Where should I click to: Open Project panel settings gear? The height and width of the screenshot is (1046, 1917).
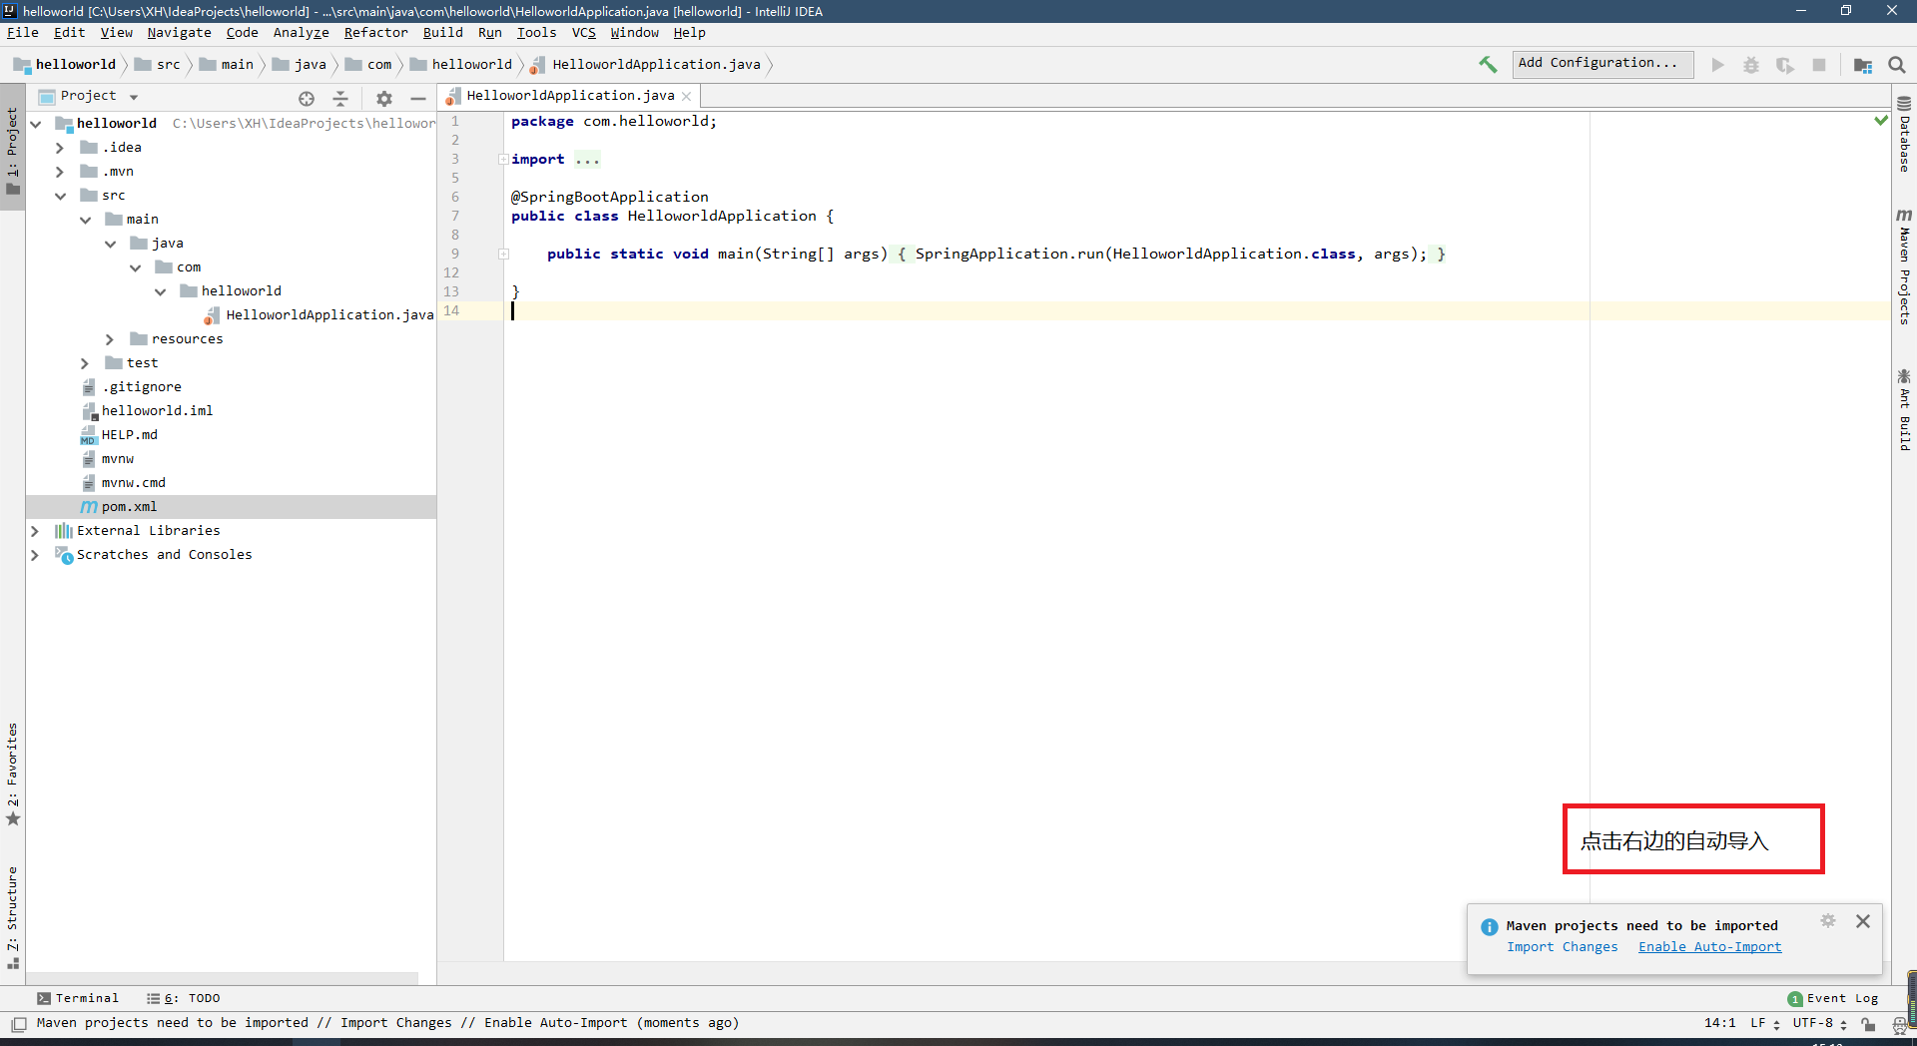pyautogui.click(x=384, y=98)
